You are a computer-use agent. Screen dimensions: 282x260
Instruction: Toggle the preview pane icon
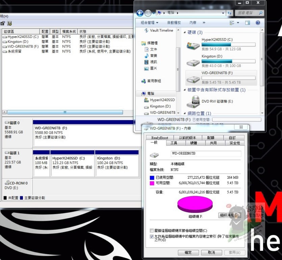pos(248,23)
